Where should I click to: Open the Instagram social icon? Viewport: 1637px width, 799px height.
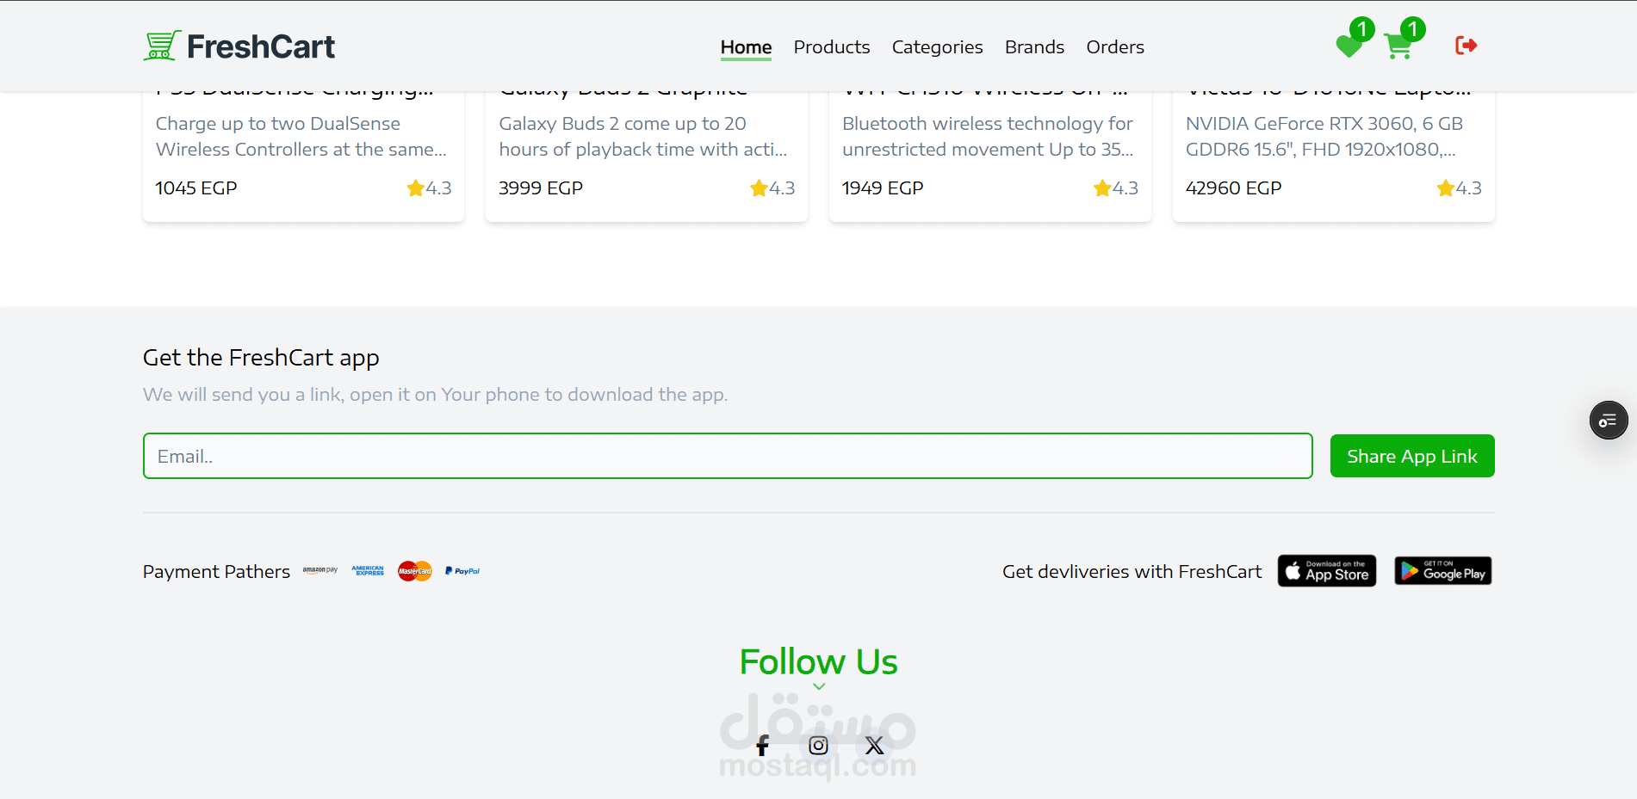[818, 746]
